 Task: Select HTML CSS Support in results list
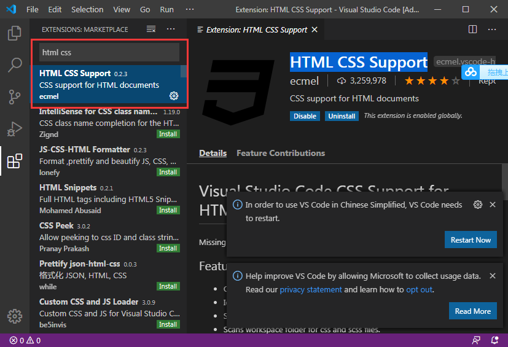[x=109, y=84]
